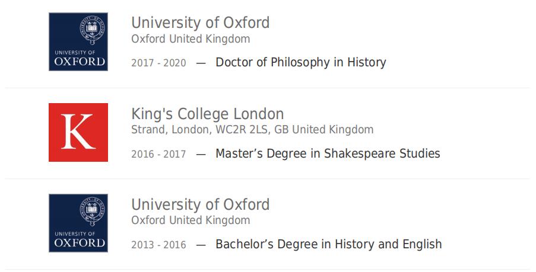This screenshot has height=272, width=536.
Task: Click the dash after the 2017 - 2020 dates
Action: coord(201,63)
